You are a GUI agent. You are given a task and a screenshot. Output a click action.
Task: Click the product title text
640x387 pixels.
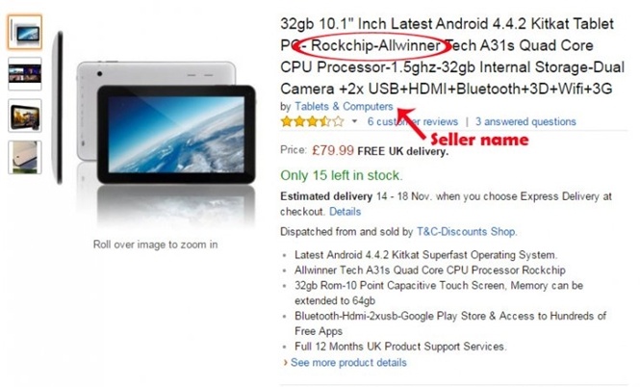point(452,57)
